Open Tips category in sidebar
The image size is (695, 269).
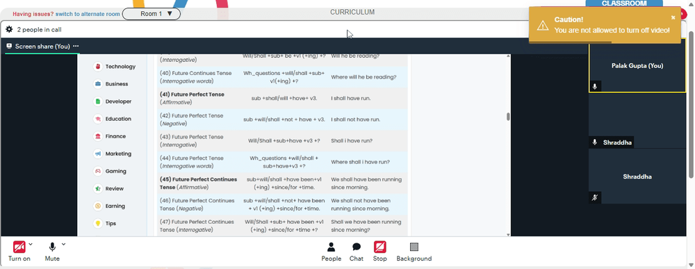pos(105,223)
